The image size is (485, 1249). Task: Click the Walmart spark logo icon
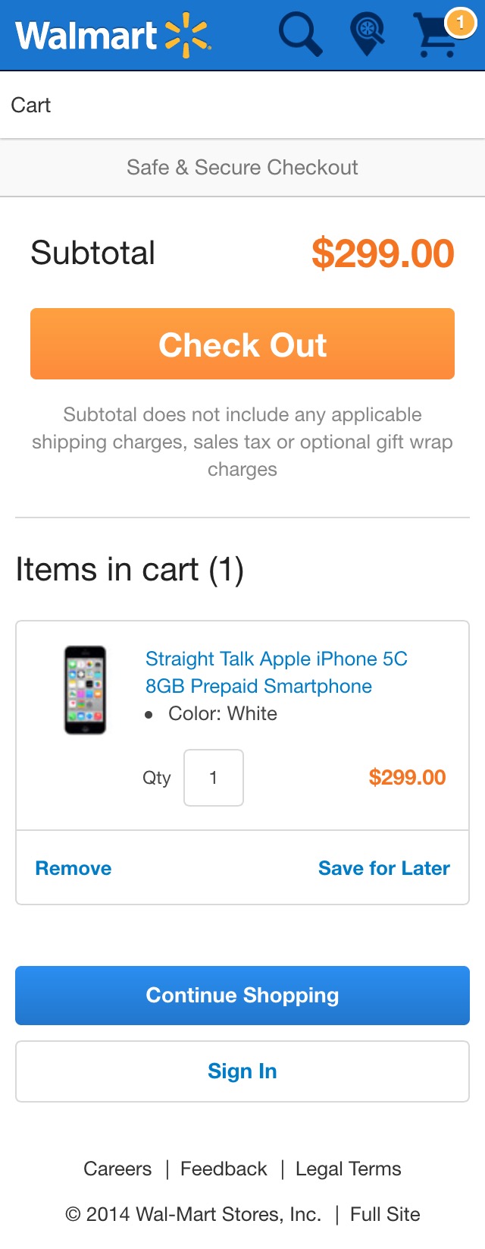186,33
